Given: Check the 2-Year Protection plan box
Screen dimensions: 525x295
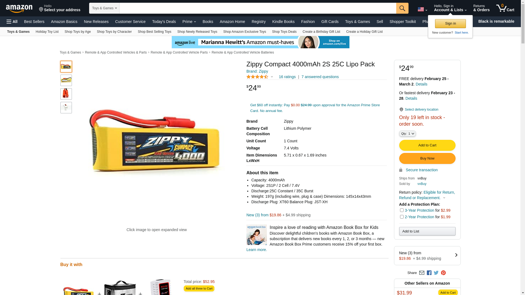Looking at the screenshot, I should [402, 217].
